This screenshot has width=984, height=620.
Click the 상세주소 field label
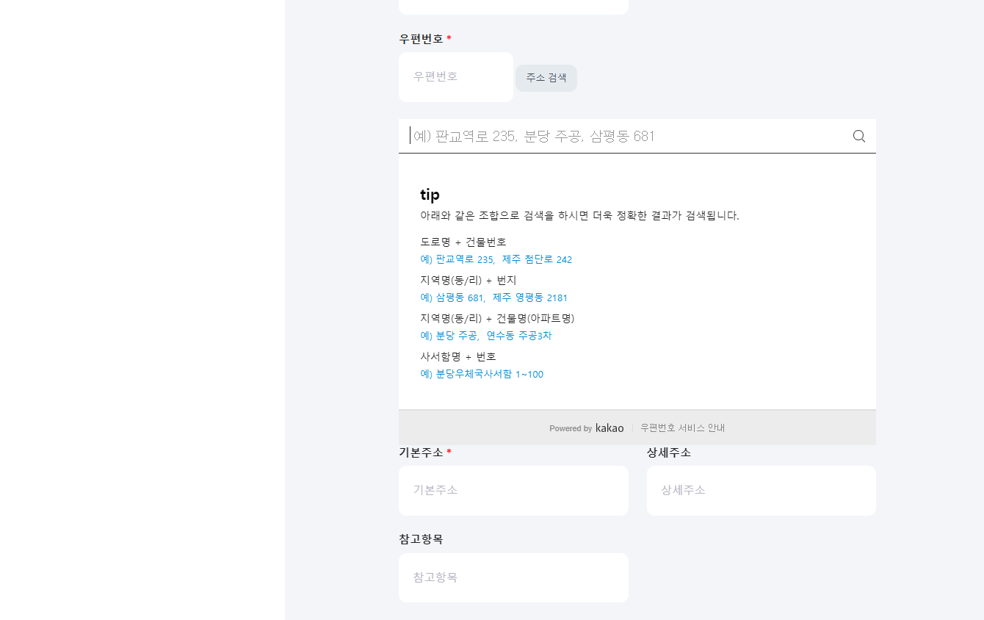(x=668, y=453)
